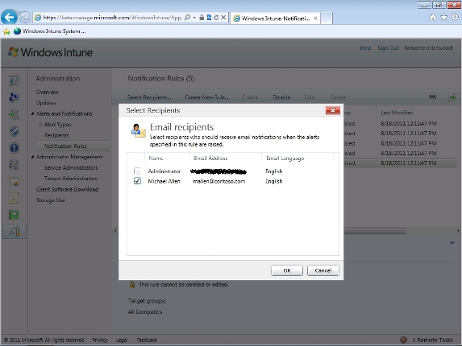462x346 pixels.
Task: Select Recipients under Alerts and Notifications
Action: point(56,135)
